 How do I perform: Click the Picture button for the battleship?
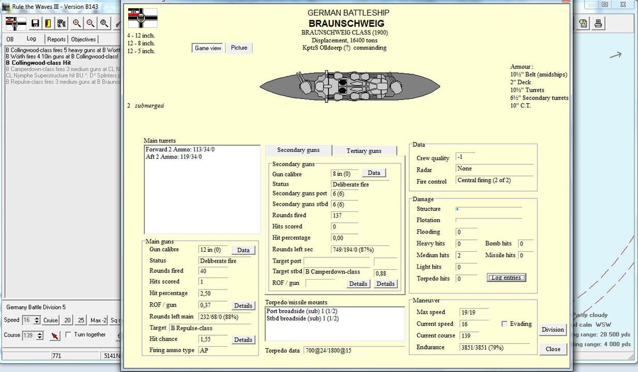pyautogui.click(x=239, y=48)
